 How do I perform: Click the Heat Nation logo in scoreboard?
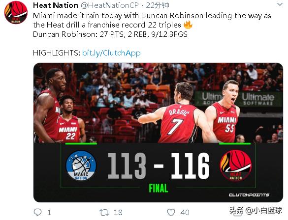coord(236,165)
